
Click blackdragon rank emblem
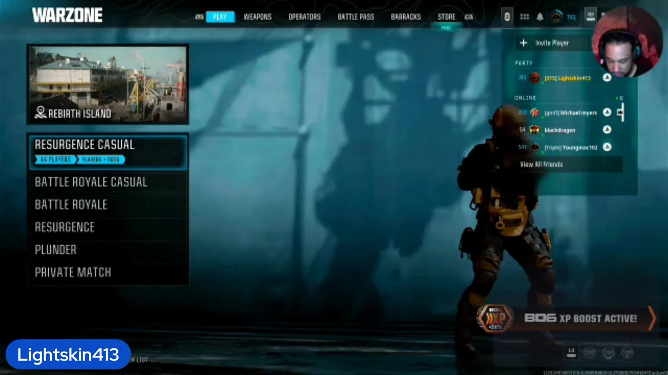pyautogui.click(x=534, y=130)
